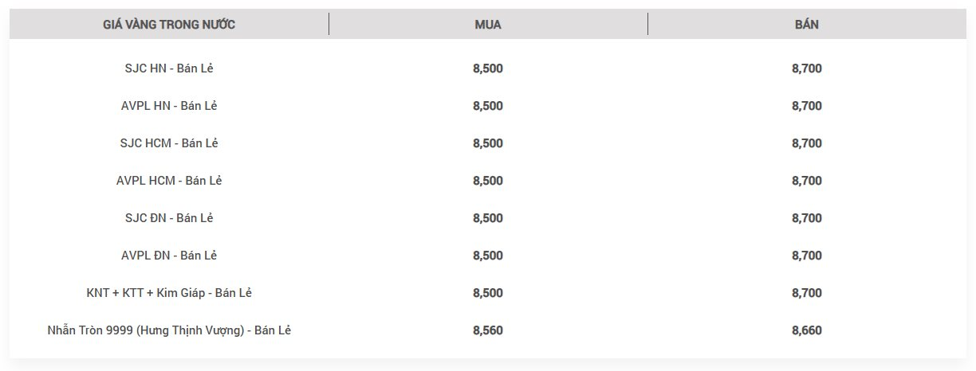Image resolution: width=976 pixels, height=371 pixels.
Task: Select the AVPL ĐN - Bán Lẻ row label
Action: click(x=169, y=256)
